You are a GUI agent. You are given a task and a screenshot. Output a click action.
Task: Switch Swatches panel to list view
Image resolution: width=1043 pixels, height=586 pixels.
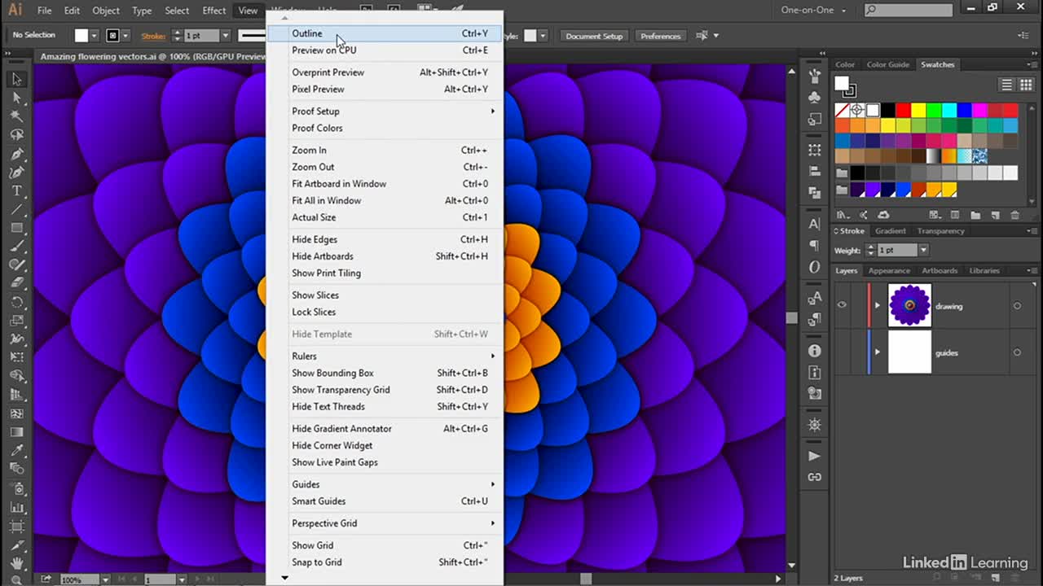pyautogui.click(x=1007, y=85)
